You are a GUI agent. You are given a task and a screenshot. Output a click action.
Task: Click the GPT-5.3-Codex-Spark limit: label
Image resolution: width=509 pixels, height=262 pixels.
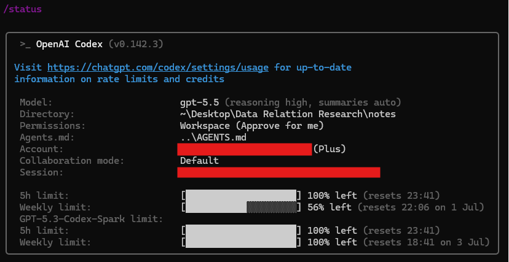pyautogui.click(x=91, y=219)
